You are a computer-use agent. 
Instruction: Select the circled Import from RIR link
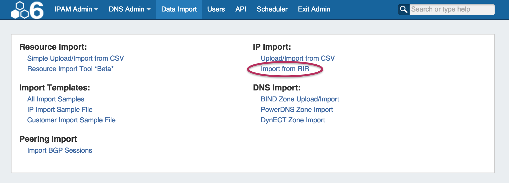[285, 69]
